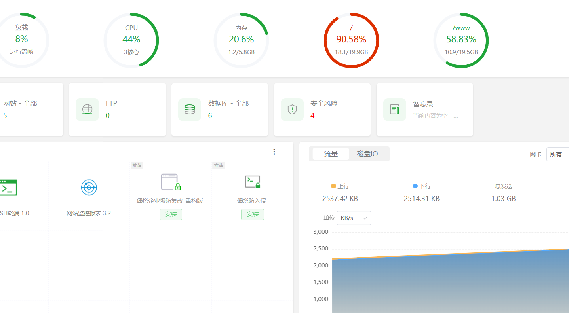569x313 pixels.
Task: Click the SSH终端 1.0 label
Action: [15, 213]
